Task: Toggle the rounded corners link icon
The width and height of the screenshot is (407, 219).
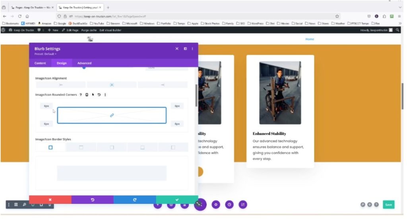Action: tap(112, 115)
